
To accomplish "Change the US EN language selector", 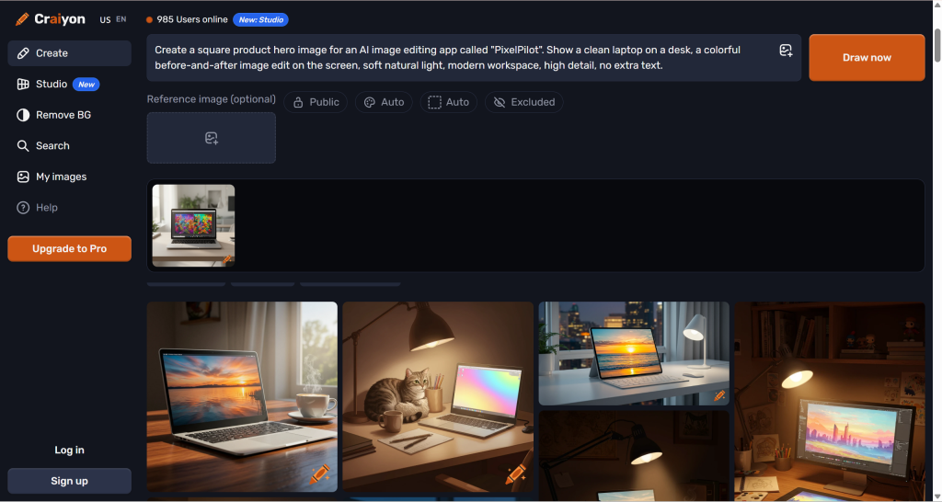I will pyautogui.click(x=113, y=20).
